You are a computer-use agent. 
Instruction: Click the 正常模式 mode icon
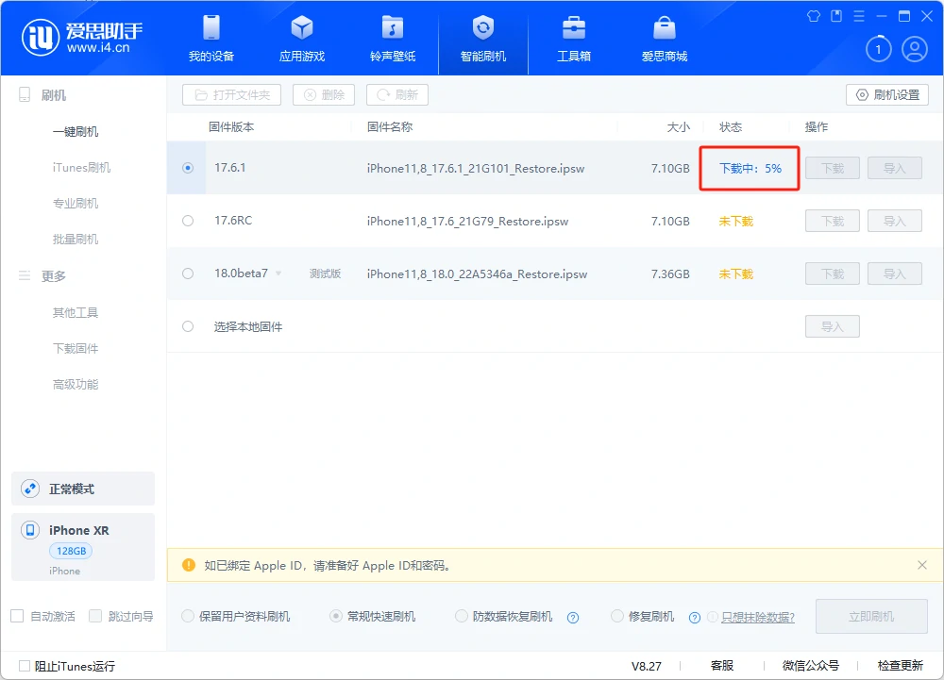point(30,489)
